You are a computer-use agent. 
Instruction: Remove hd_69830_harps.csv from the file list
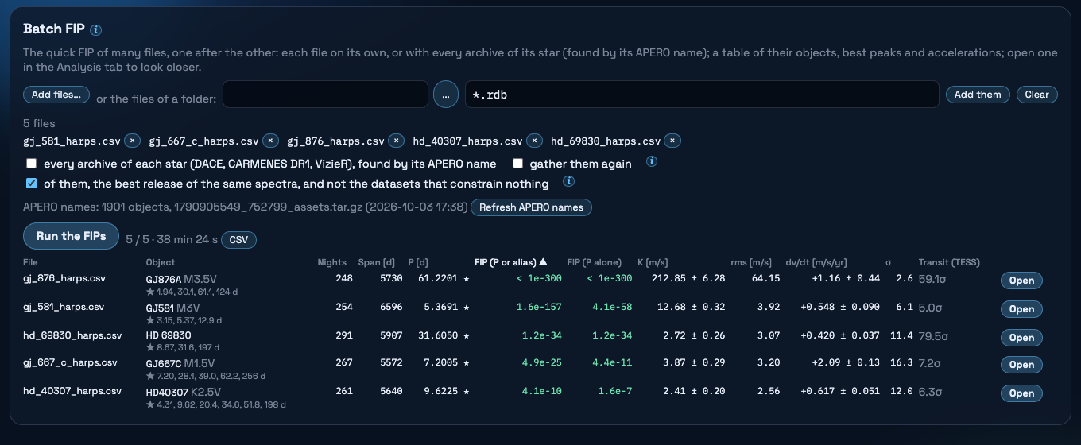(673, 141)
